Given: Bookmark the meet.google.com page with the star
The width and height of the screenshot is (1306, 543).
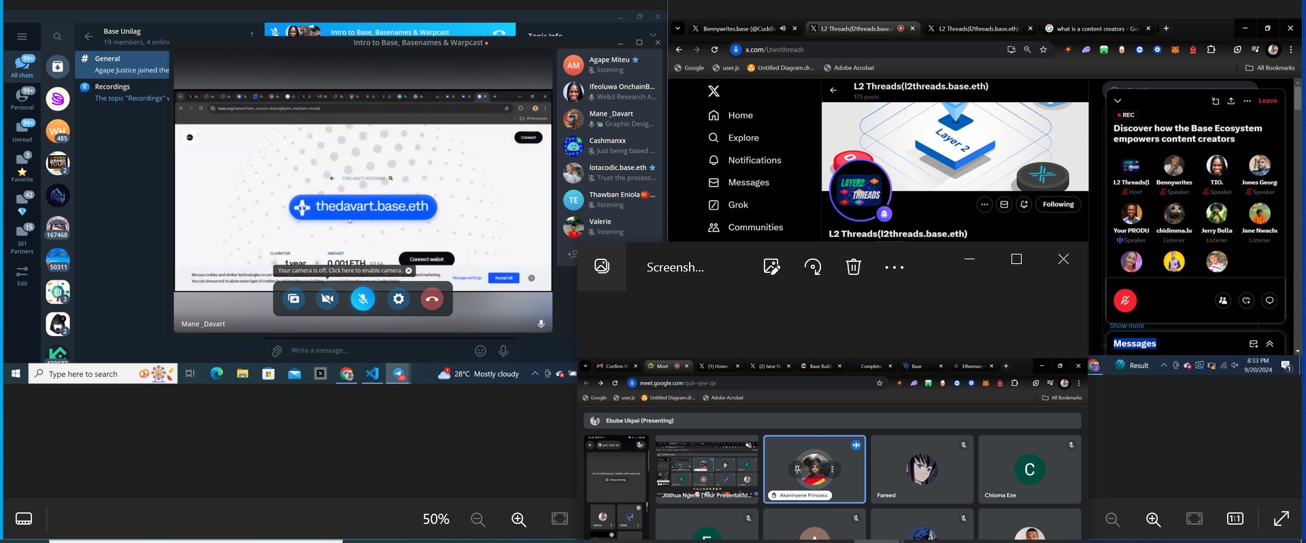Looking at the screenshot, I should [x=880, y=383].
